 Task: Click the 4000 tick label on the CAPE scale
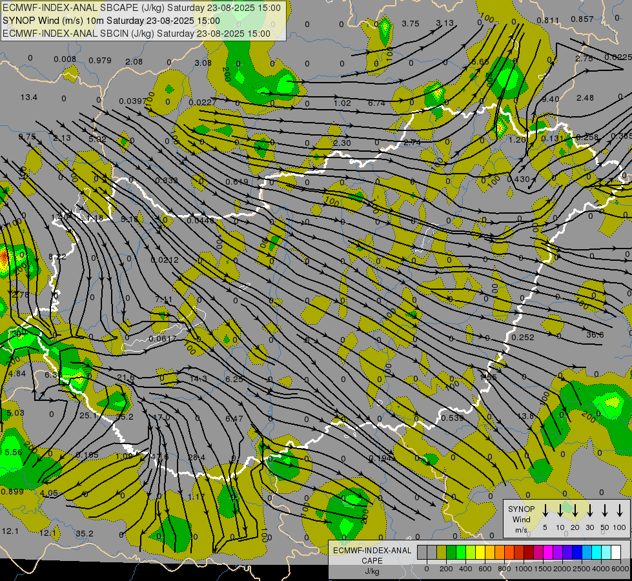(600, 569)
